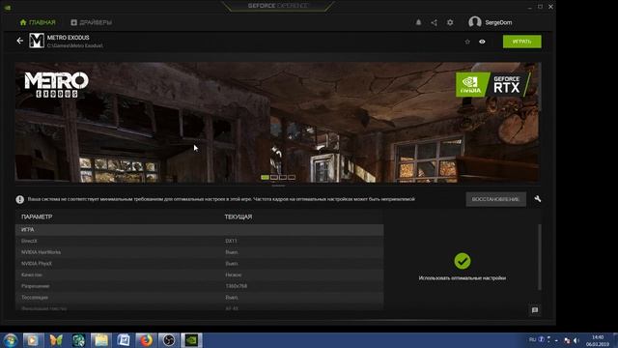Open the feedback chat icon
Image resolution: width=618 pixels, height=348 pixels.
(x=535, y=310)
